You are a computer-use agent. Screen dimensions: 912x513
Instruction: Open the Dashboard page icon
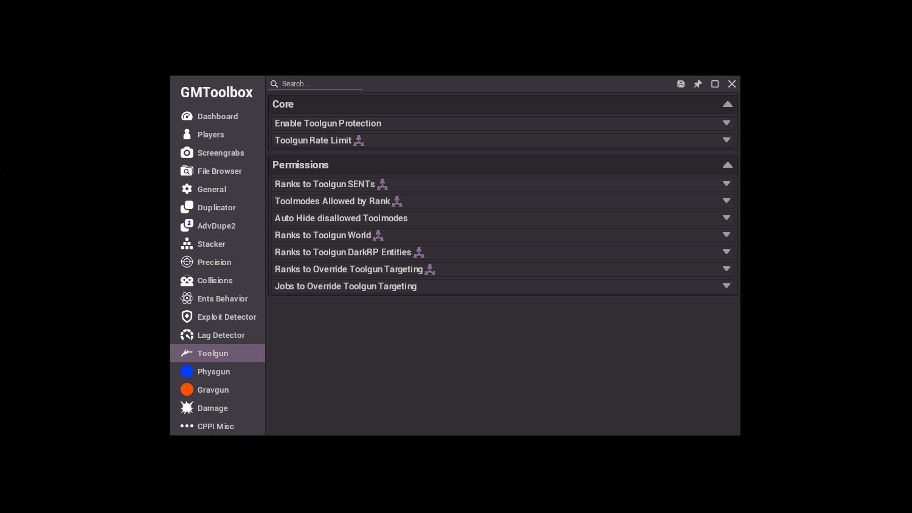(x=187, y=116)
